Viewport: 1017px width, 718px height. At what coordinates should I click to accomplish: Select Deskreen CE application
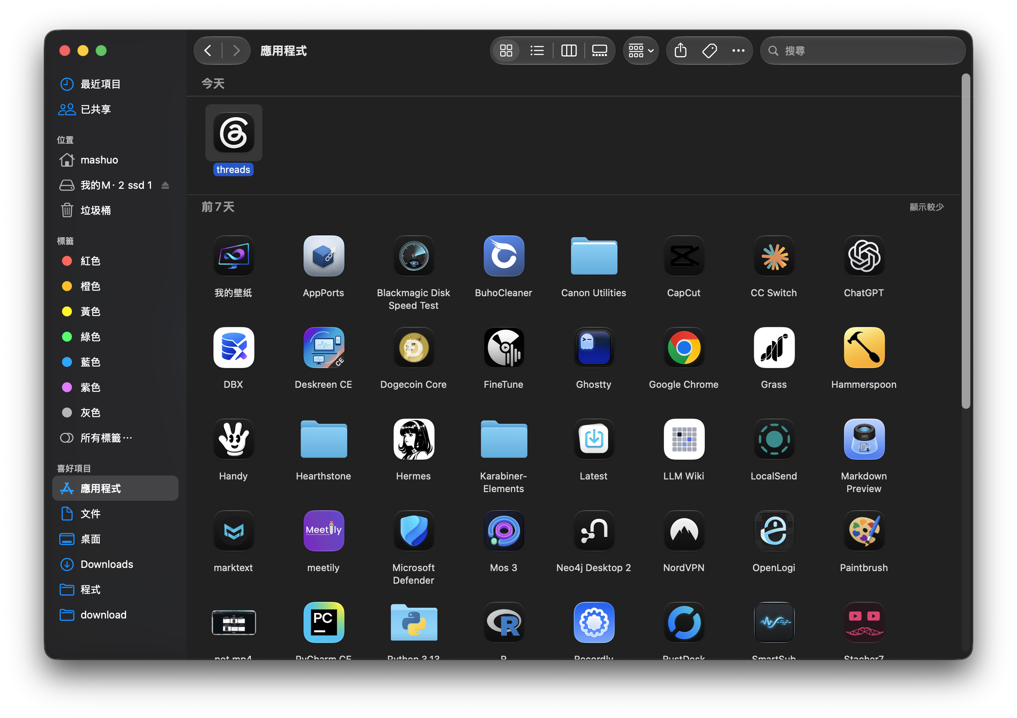pyautogui.click(x=323, y=348)
